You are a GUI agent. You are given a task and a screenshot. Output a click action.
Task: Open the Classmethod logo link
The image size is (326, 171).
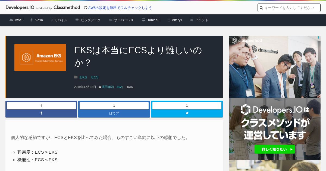(x=67, y=8)
